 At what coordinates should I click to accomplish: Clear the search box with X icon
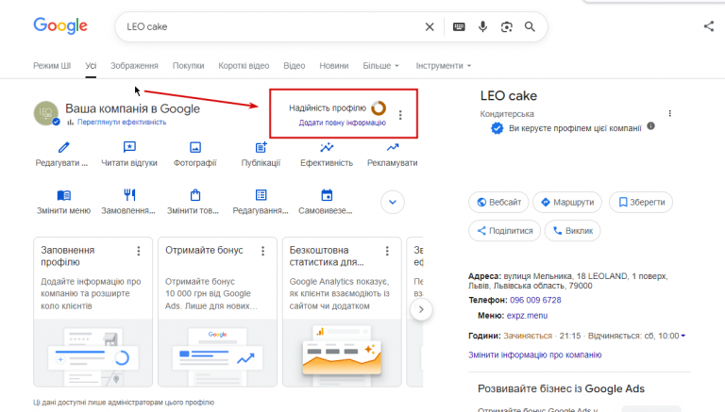[430, 26]
